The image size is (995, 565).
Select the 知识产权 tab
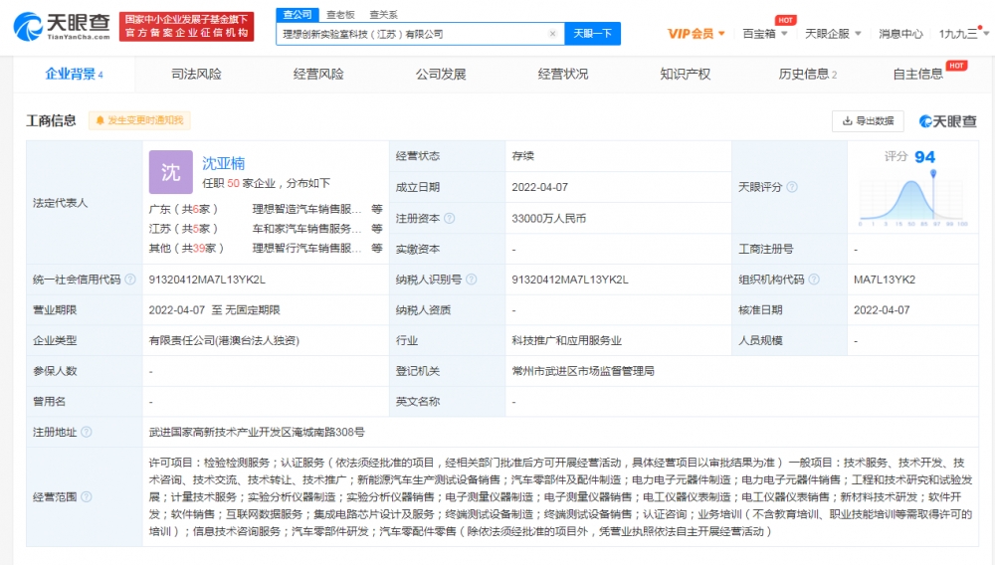pos(686,75)
